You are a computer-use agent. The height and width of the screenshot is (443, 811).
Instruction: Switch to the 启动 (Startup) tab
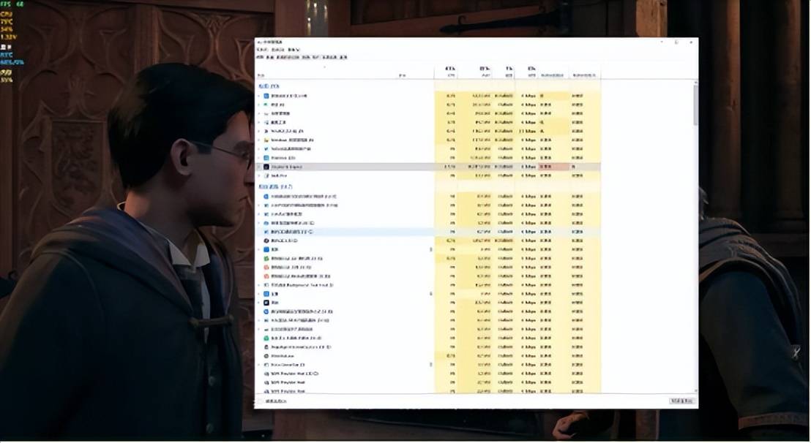pos(306,57)
